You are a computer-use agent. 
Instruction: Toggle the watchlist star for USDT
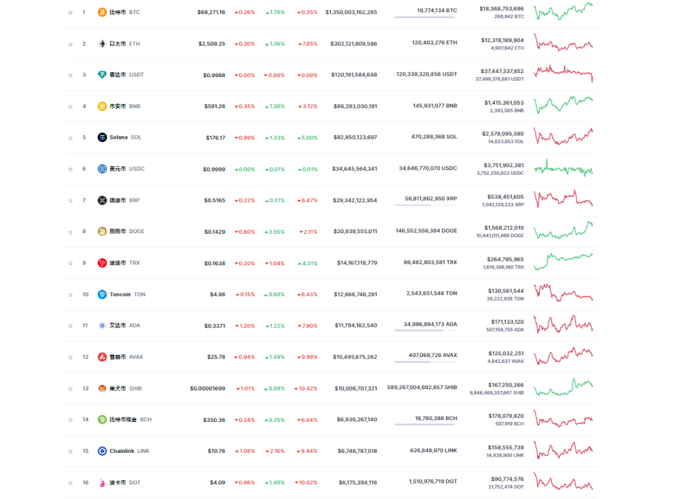point(71,74)
